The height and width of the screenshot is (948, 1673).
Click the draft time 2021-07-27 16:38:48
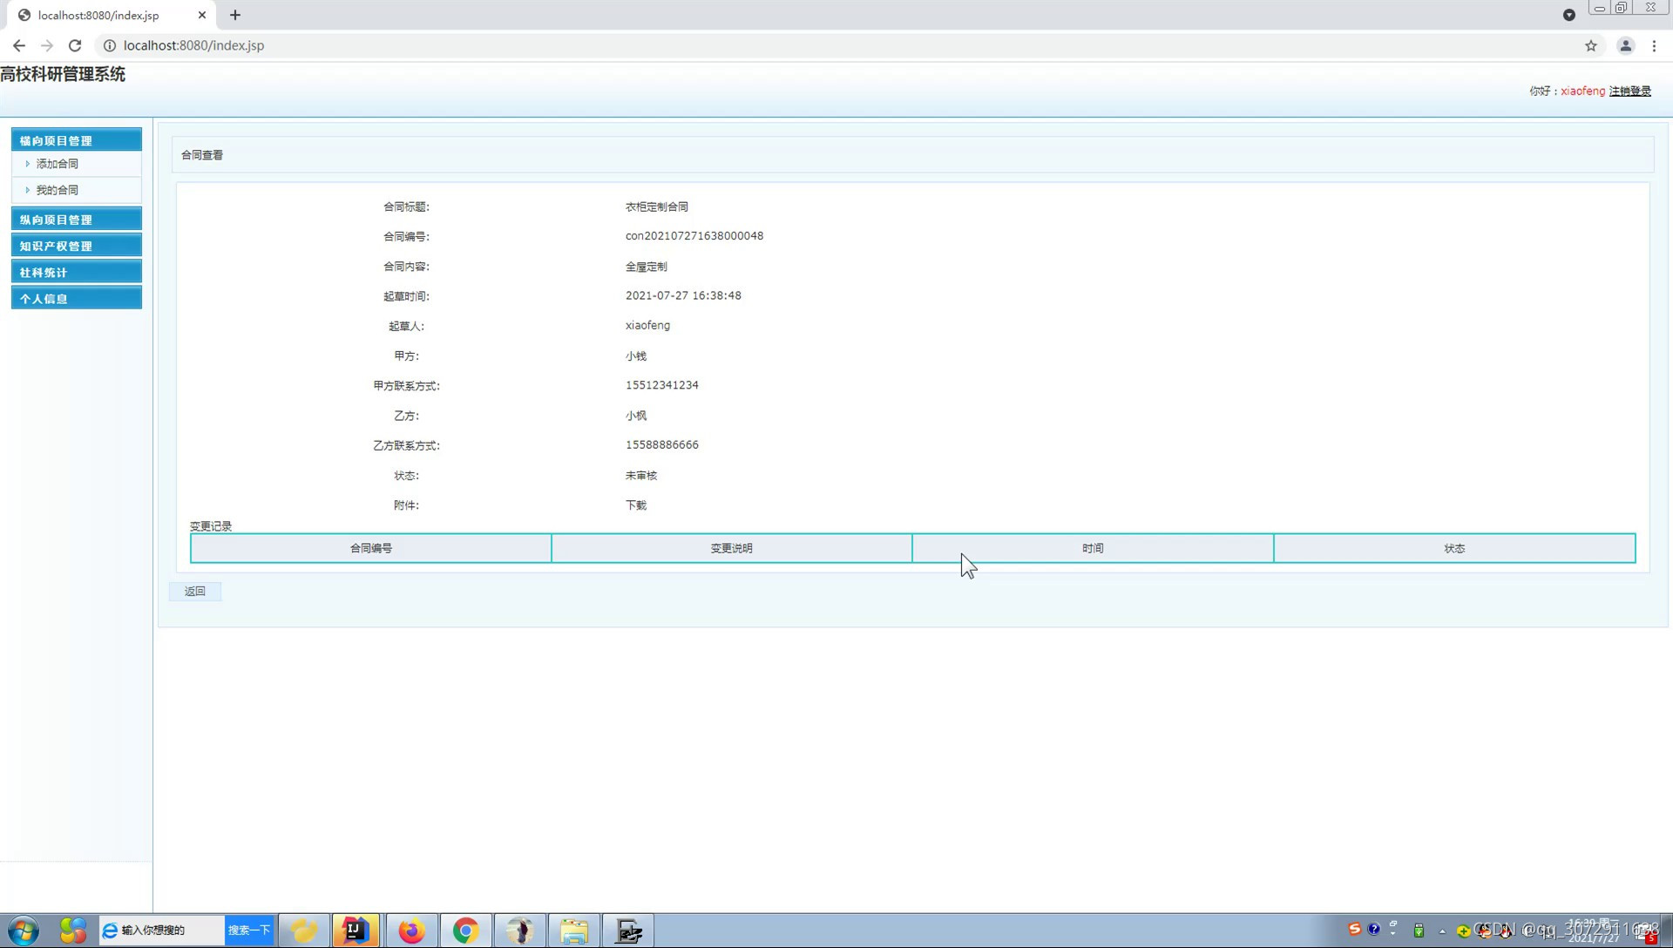[683, 296]
